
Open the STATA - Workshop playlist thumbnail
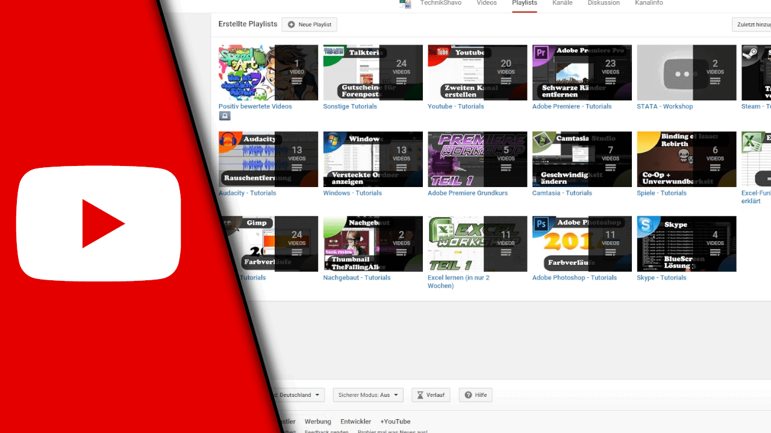[687, 72]
